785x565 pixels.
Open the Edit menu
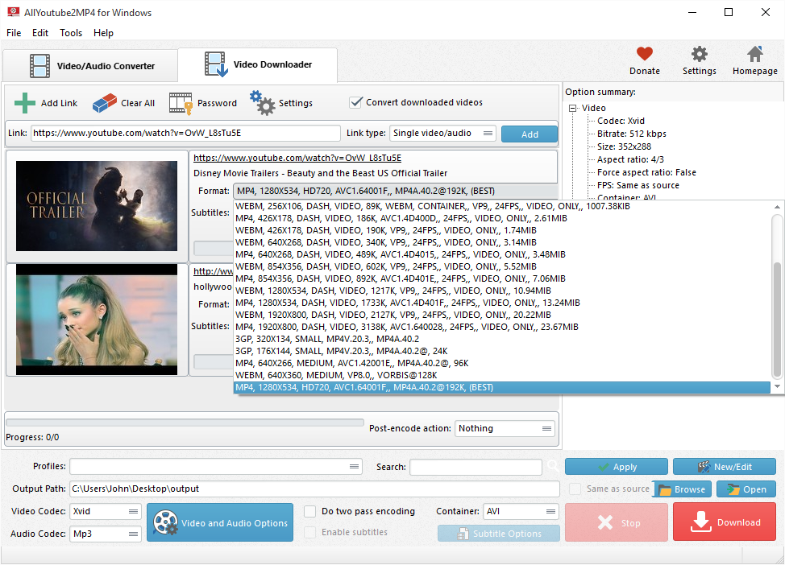click(40, 32)
